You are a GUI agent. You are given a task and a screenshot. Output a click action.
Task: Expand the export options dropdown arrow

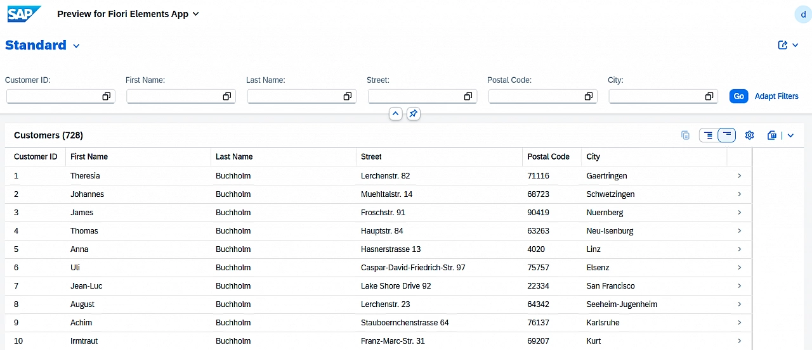point(790,135)
